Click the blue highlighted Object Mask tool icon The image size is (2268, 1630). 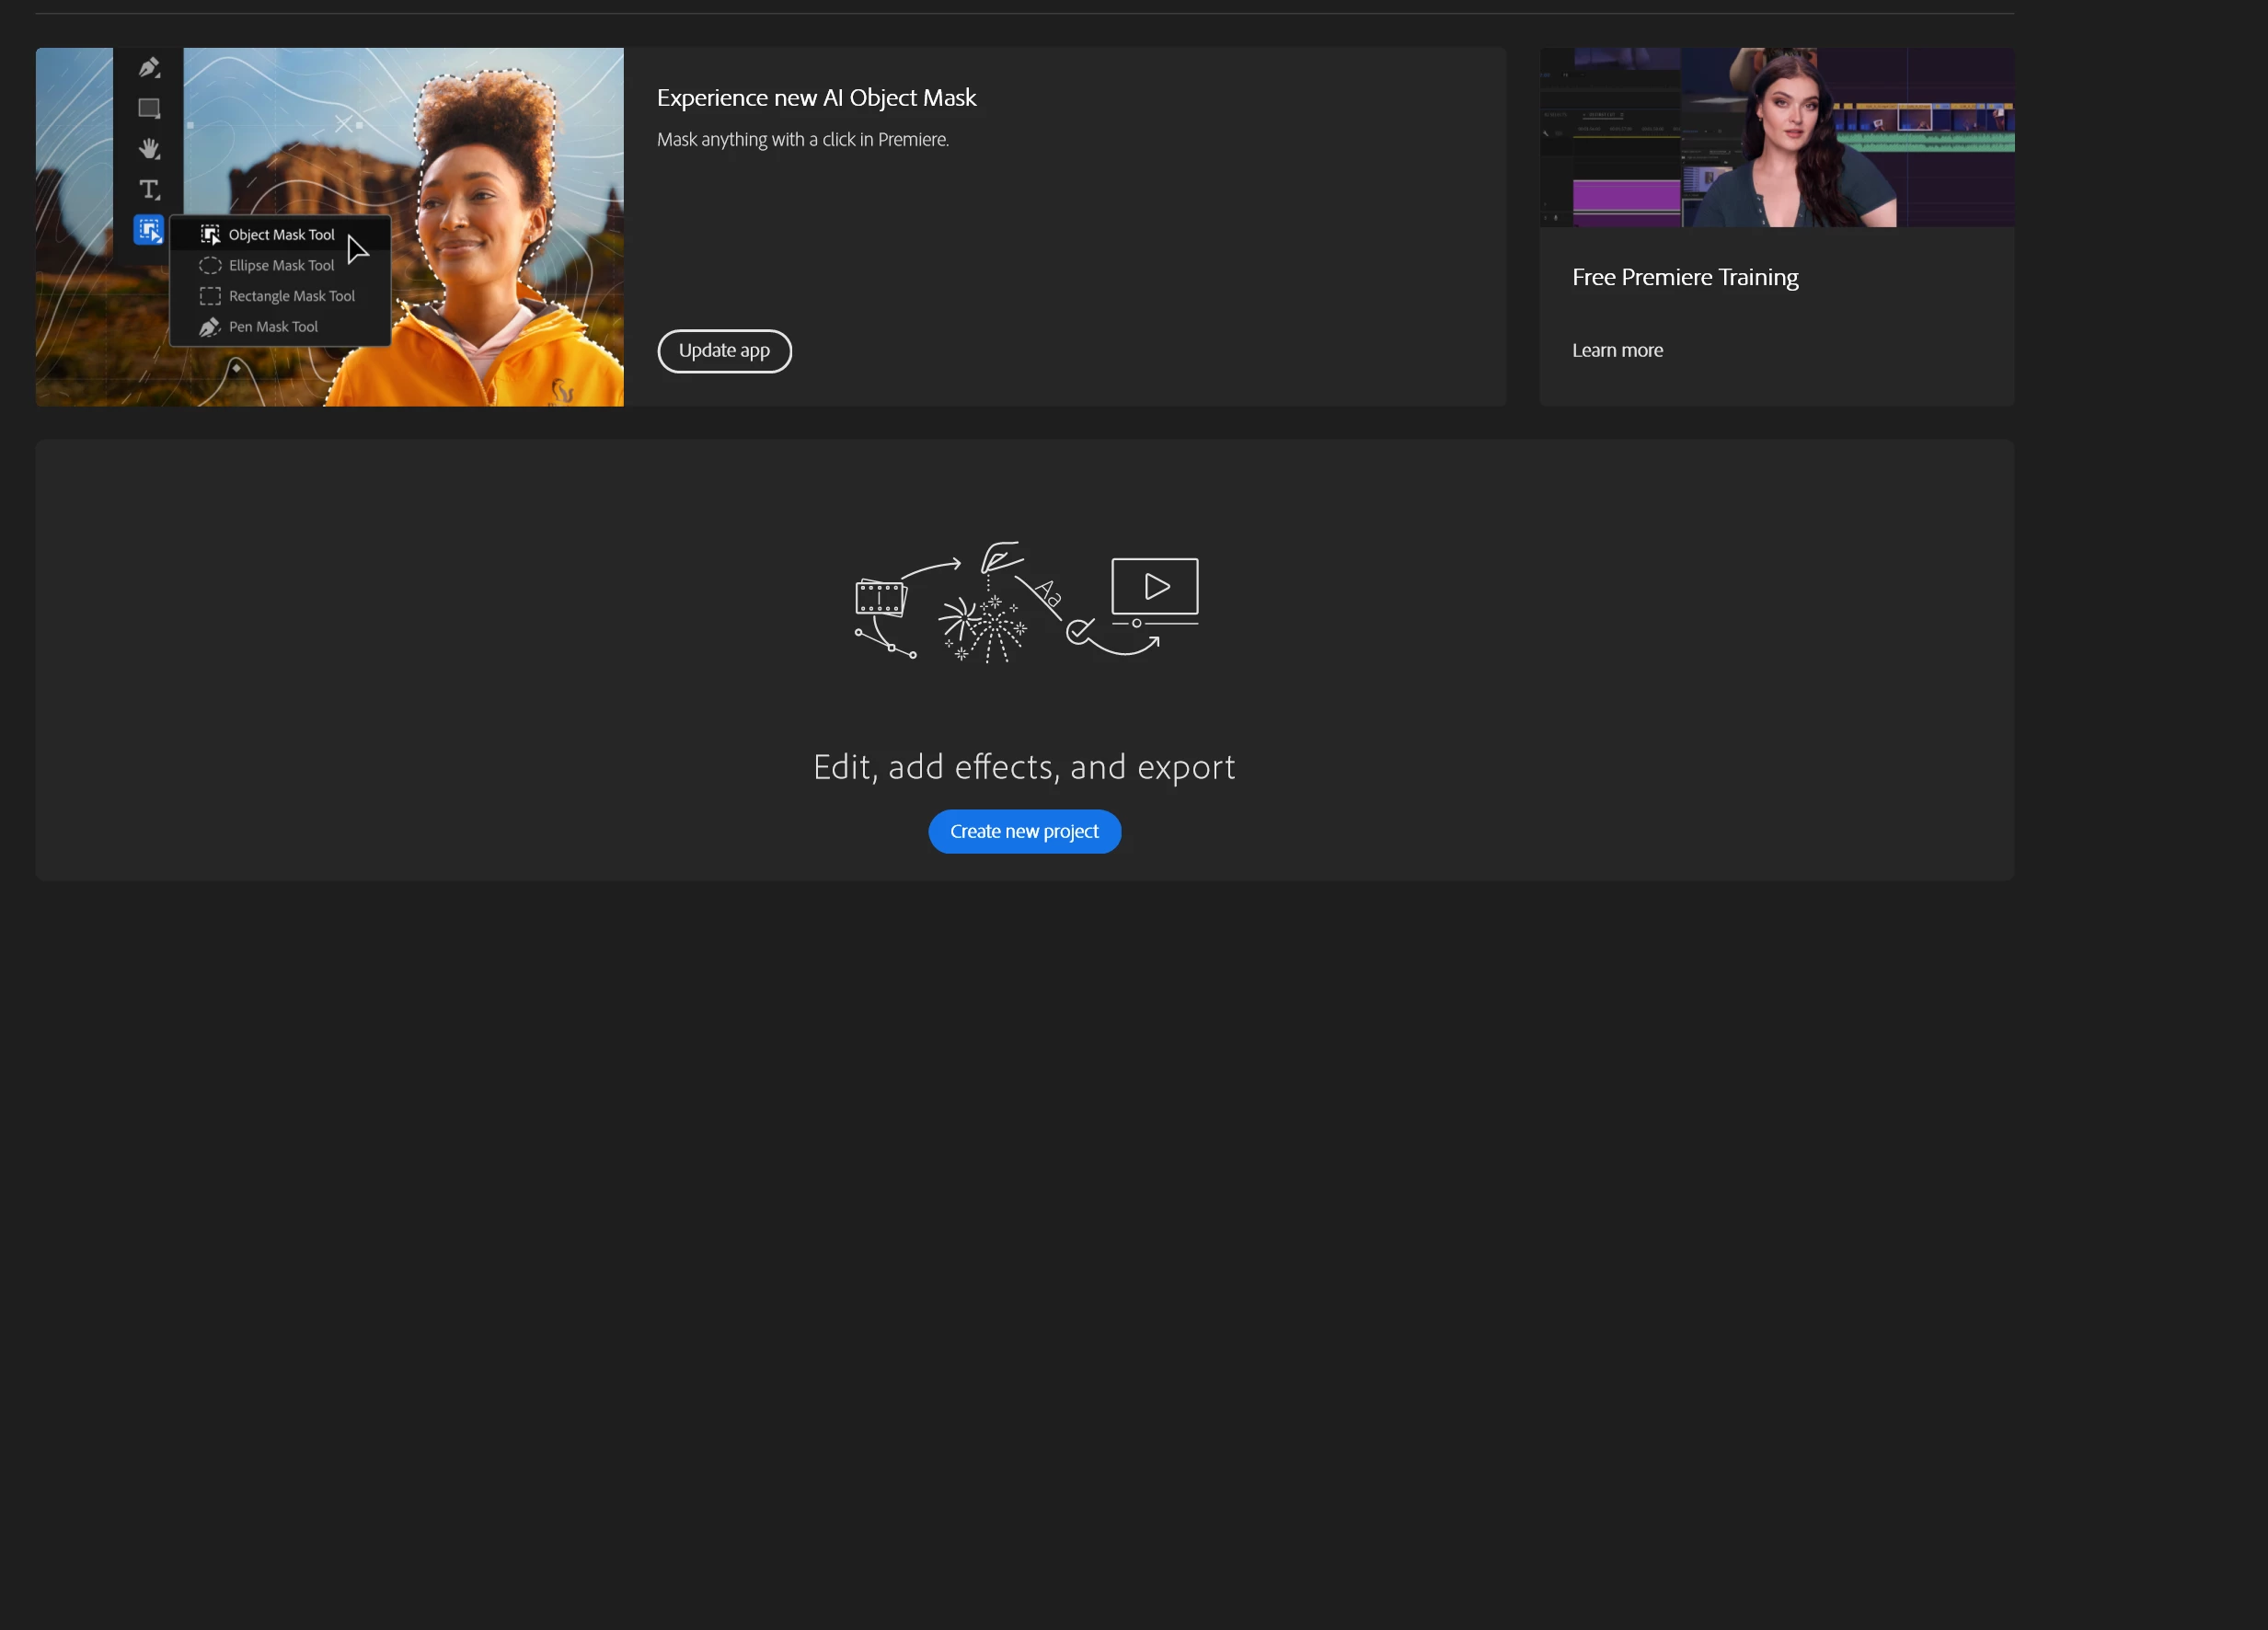pyautogui.click(x=149, y=230)
